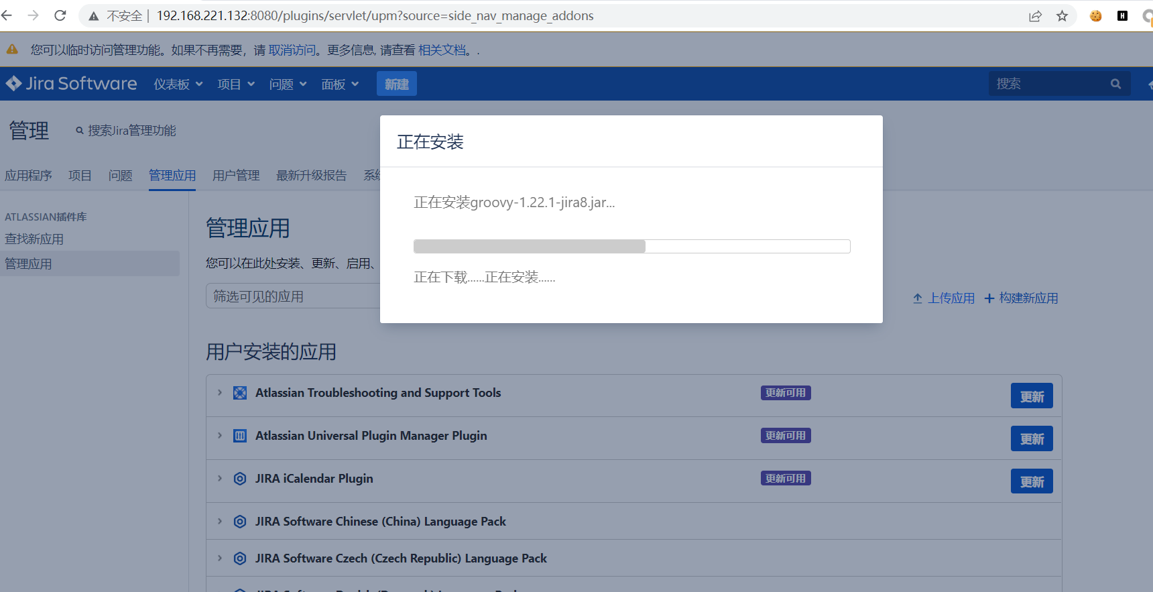Open 查找新应用 in the sidebar

coord(34,239)
